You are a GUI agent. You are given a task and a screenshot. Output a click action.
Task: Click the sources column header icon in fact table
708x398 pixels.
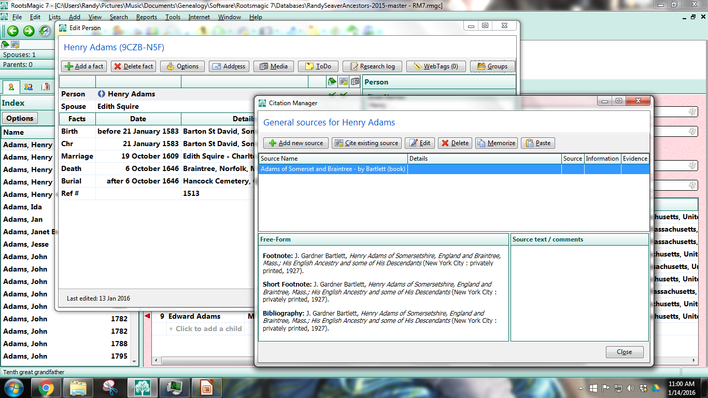coord(344,81)
